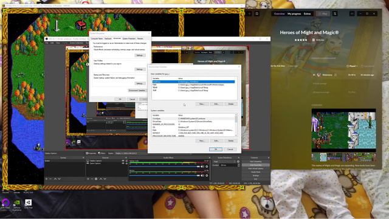389x219 pixels.
Task: Open Mic/Aux gear settings in mixer
Action: (x=207, y=176)
